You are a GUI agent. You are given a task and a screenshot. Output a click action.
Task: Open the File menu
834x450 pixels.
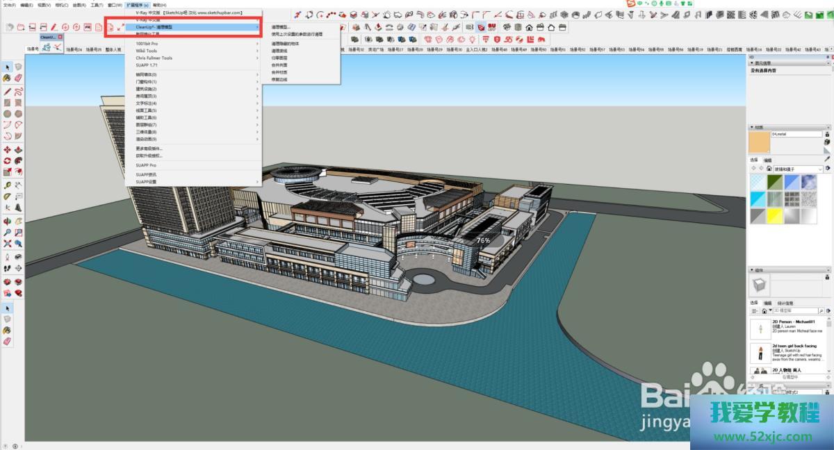click(8, 5)
